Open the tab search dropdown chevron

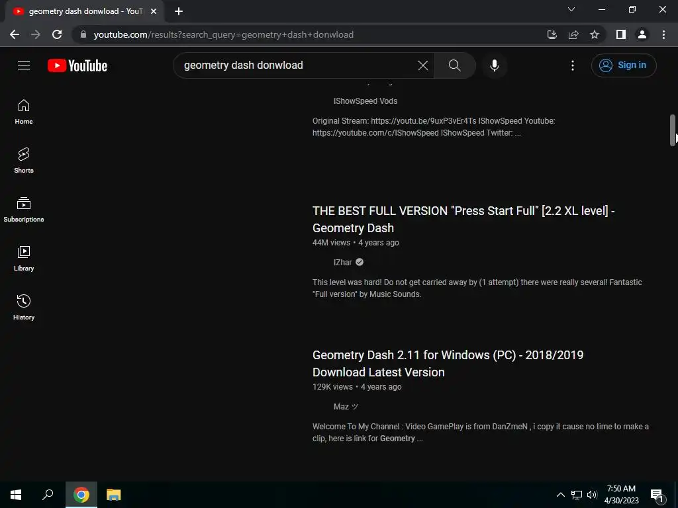(x=571, y=9)
